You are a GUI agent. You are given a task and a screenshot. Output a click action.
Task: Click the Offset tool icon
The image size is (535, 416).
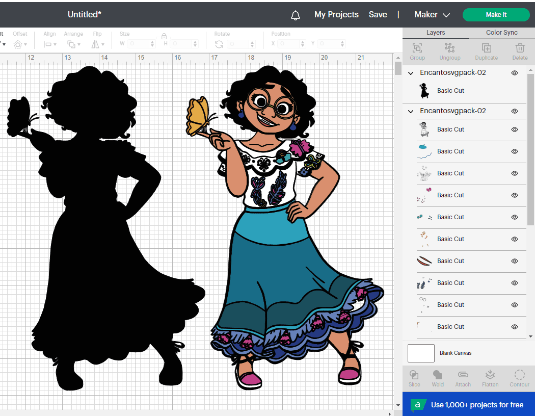(18, 44)
